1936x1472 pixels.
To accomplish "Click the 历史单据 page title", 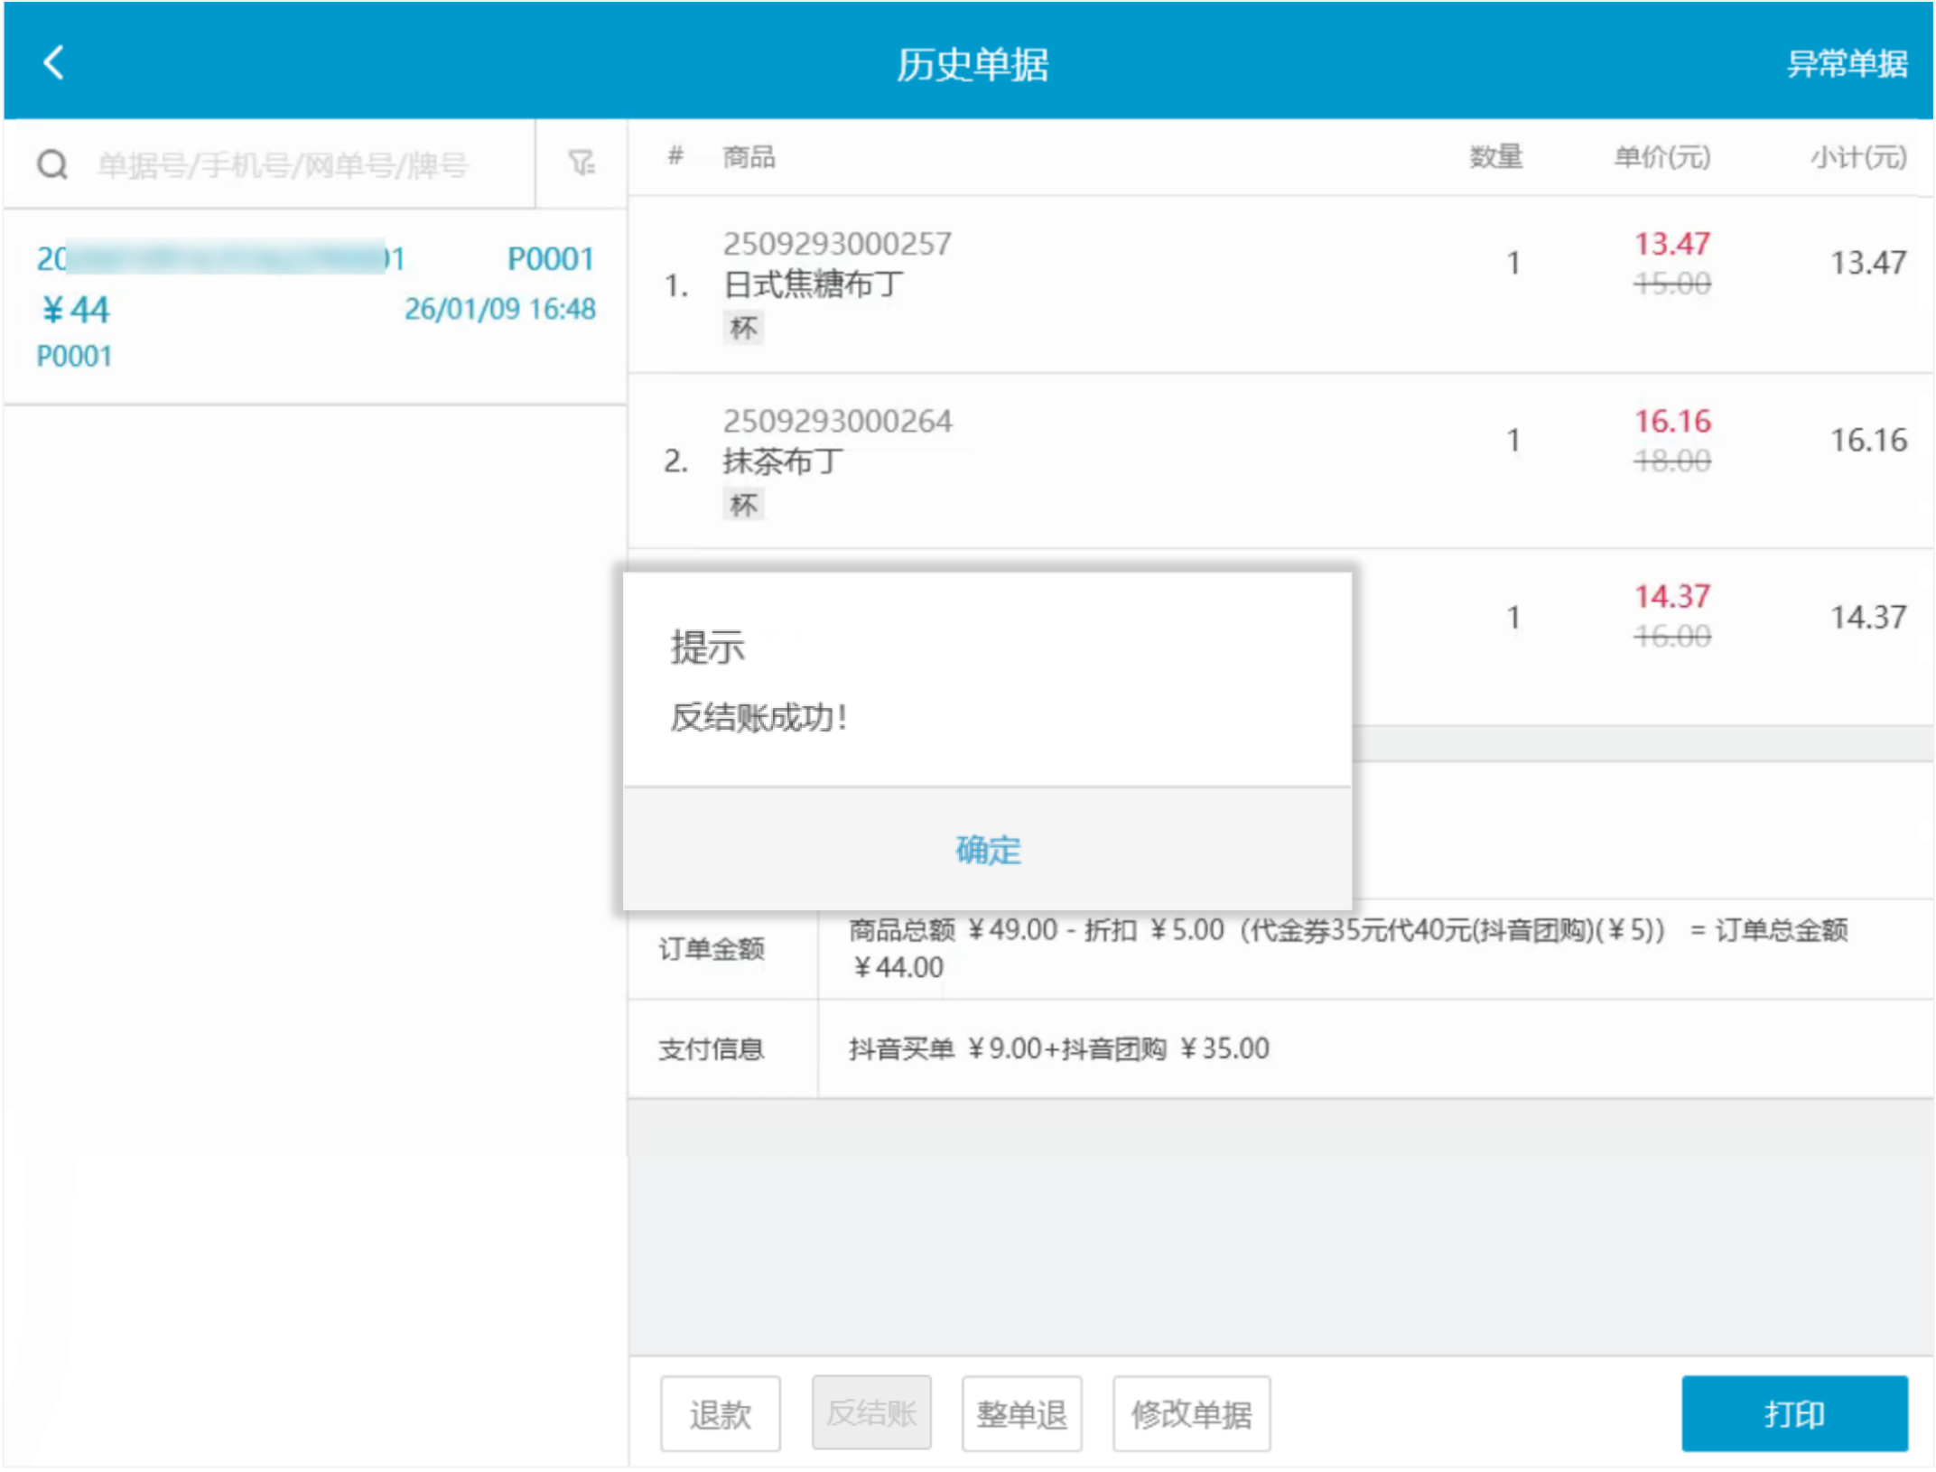I will (972, 64).
